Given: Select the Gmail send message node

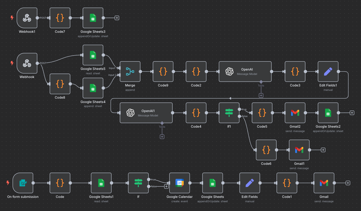Looking at the screenshot, I should 324,183.
